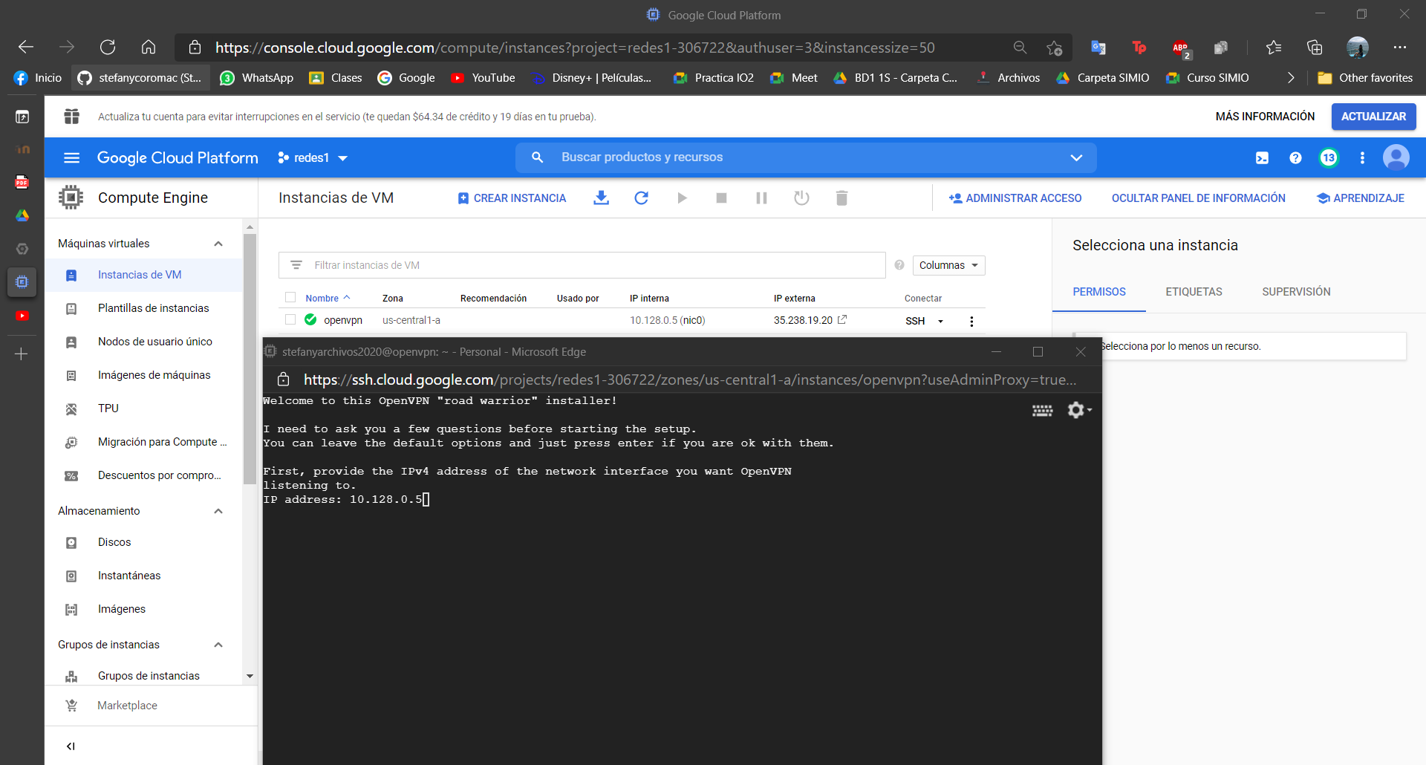Click the Filtrar instancias de VM field
Viewport: 1426px width, 765px height.
click(x=582, y=265)
